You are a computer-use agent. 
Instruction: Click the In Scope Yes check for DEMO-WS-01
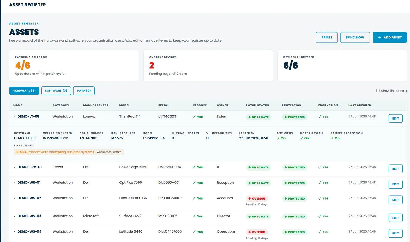pos(198,183)
